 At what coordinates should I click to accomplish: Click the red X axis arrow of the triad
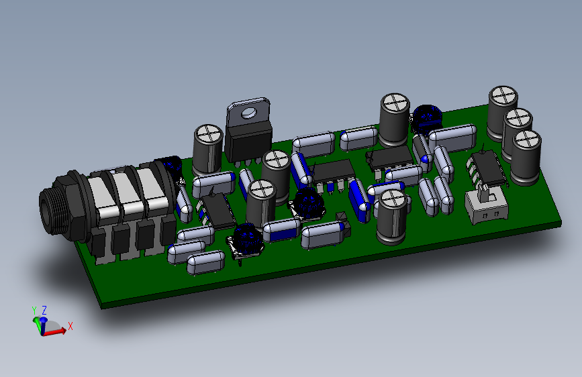(56, 331)
